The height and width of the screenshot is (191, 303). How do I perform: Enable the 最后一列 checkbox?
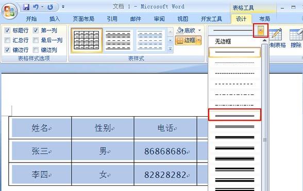[x=36, y=40]
